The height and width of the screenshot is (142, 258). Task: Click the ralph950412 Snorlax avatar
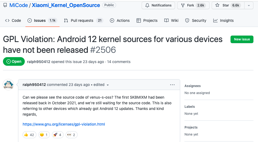(x=8, y=85)
